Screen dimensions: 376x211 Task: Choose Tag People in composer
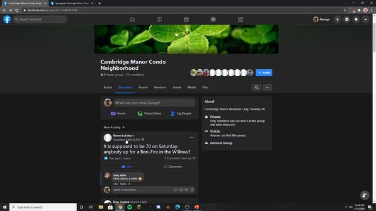click(181, 113)
